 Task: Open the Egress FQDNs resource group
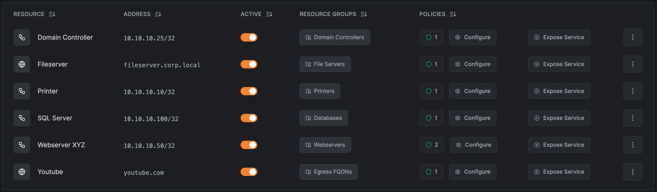click(328, 172)
